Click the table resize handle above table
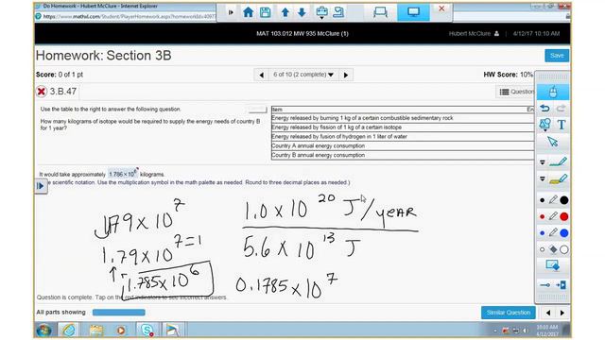Screen dimensions: 605x340 point(257,110)
